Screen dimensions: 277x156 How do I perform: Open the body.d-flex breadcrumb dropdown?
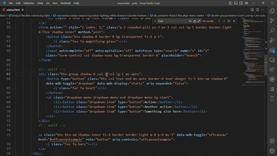(x=29, y=16)
